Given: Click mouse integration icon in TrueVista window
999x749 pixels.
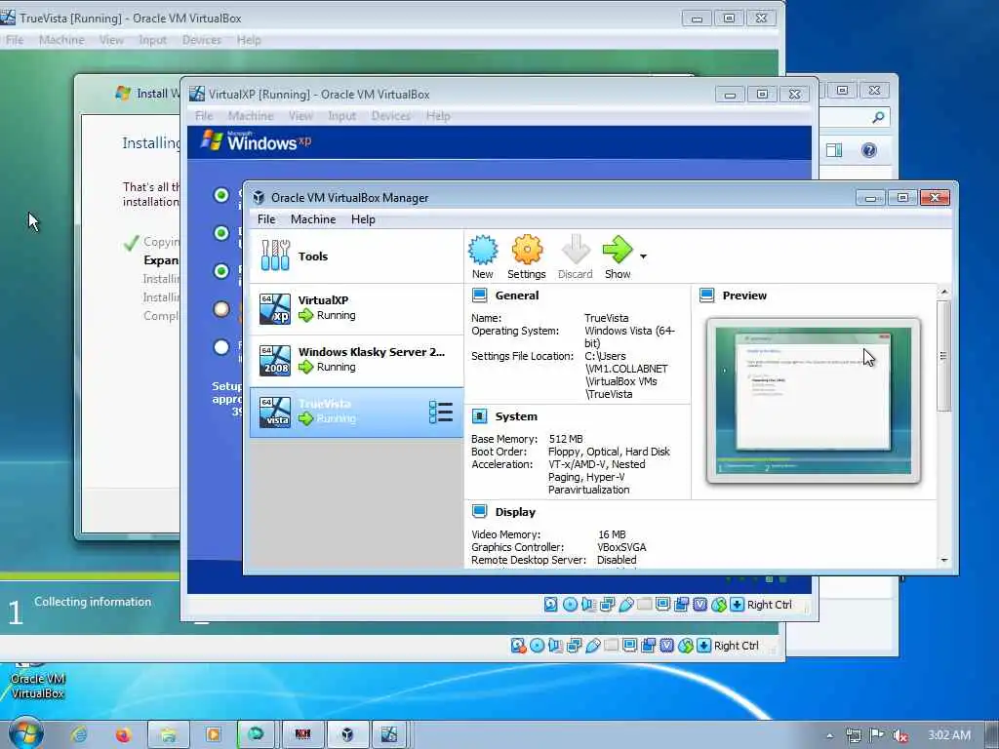Looking at the screenshot, I should (686, 646).
